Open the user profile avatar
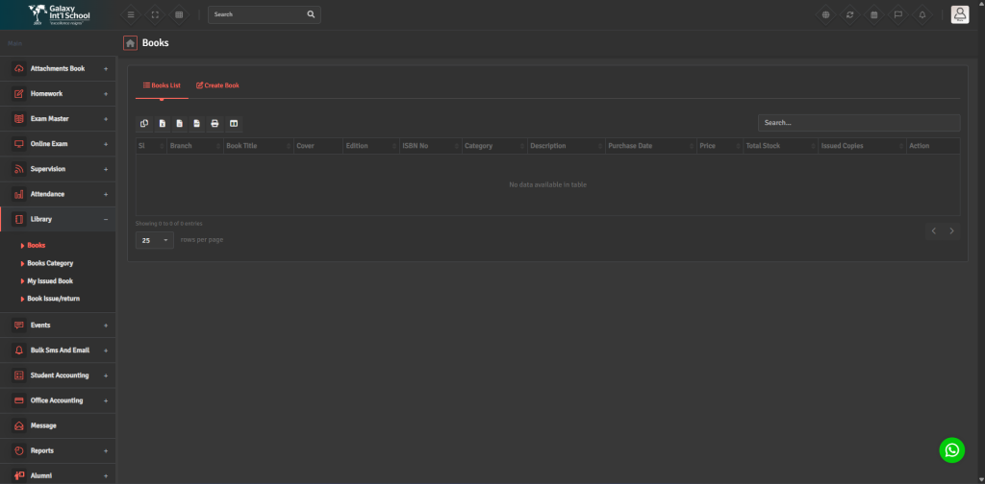 point(959,14)
